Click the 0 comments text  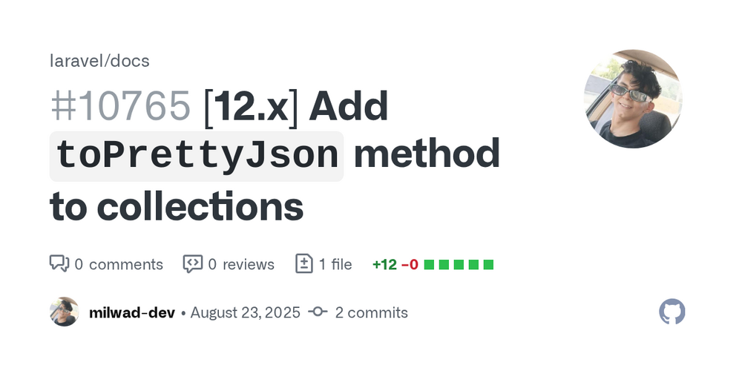pos(119,265)
